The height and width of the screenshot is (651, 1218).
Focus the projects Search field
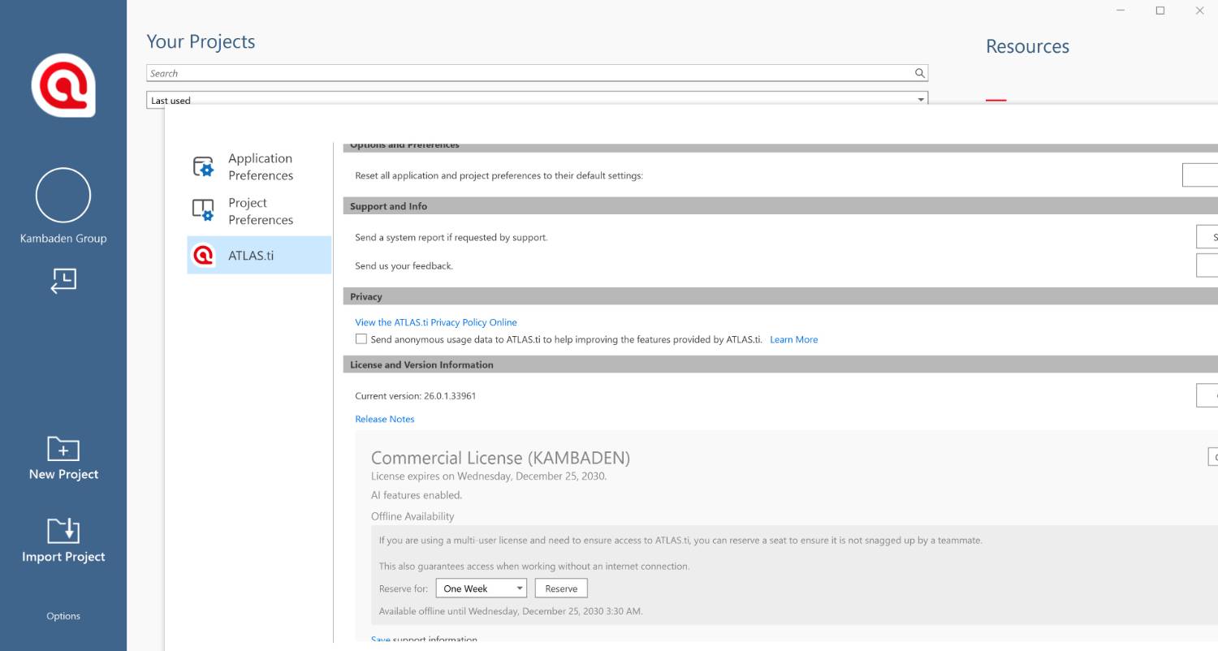coord(537,73)
